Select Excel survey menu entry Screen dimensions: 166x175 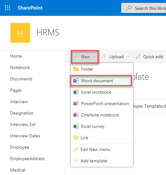coord(102,126)
